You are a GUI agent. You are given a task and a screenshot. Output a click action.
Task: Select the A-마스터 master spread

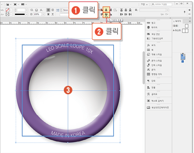coord(181,31)
